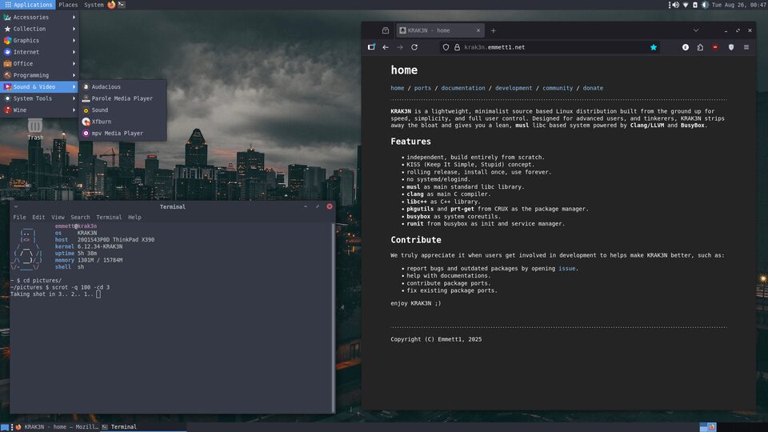Open a new browser tab with plus

[x=494, y=30]
